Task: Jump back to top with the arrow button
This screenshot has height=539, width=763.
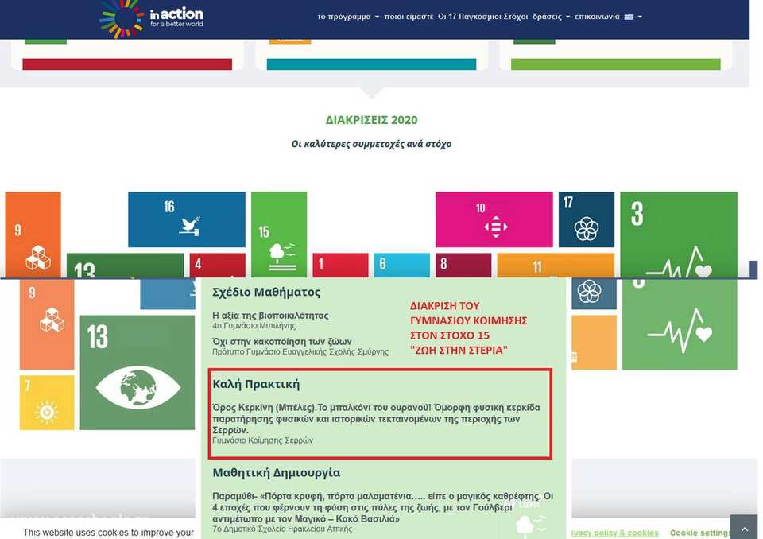Action: click(744, 528)
